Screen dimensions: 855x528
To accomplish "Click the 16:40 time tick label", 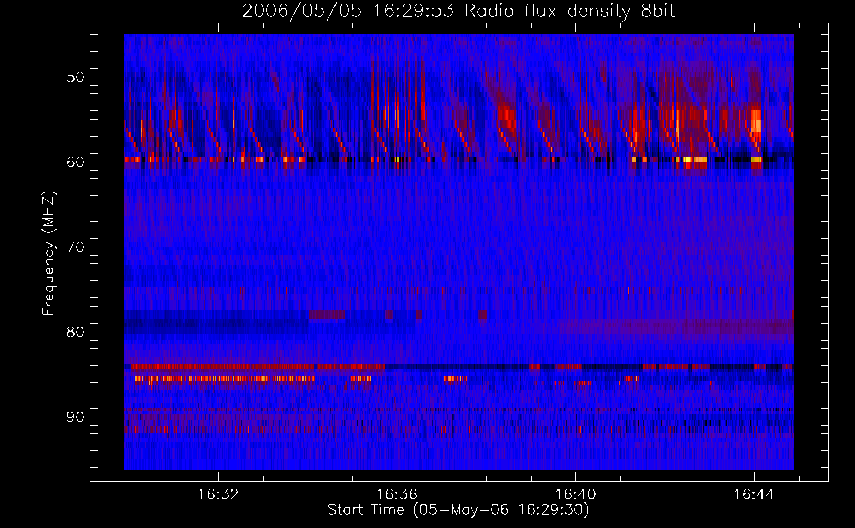I will [x=575, y=495].
